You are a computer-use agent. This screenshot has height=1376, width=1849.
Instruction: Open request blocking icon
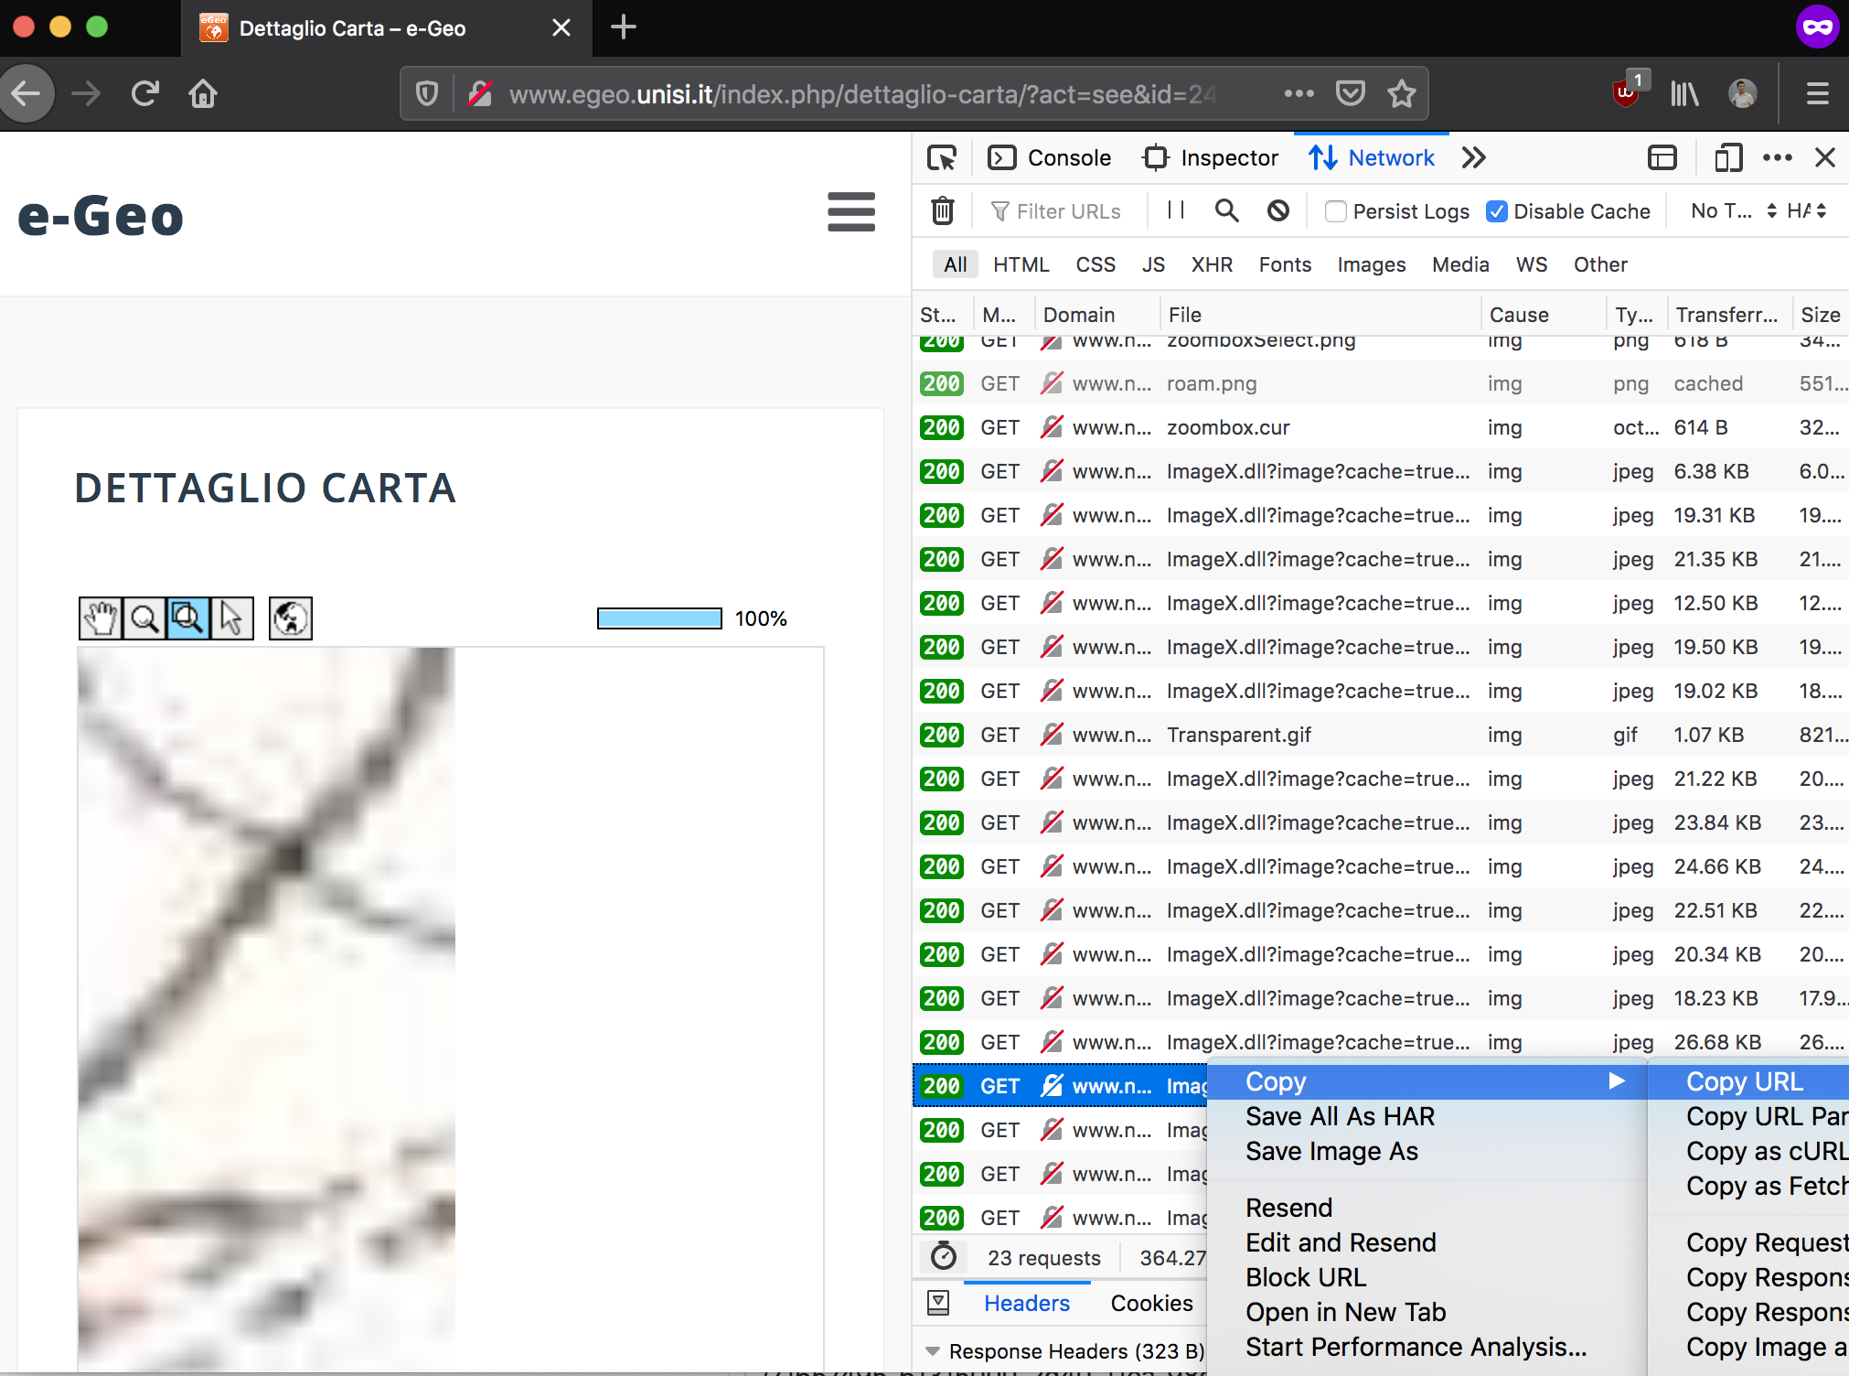tap(1278, 210)
